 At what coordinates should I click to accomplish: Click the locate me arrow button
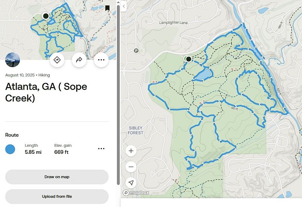(x=131, y=182)
